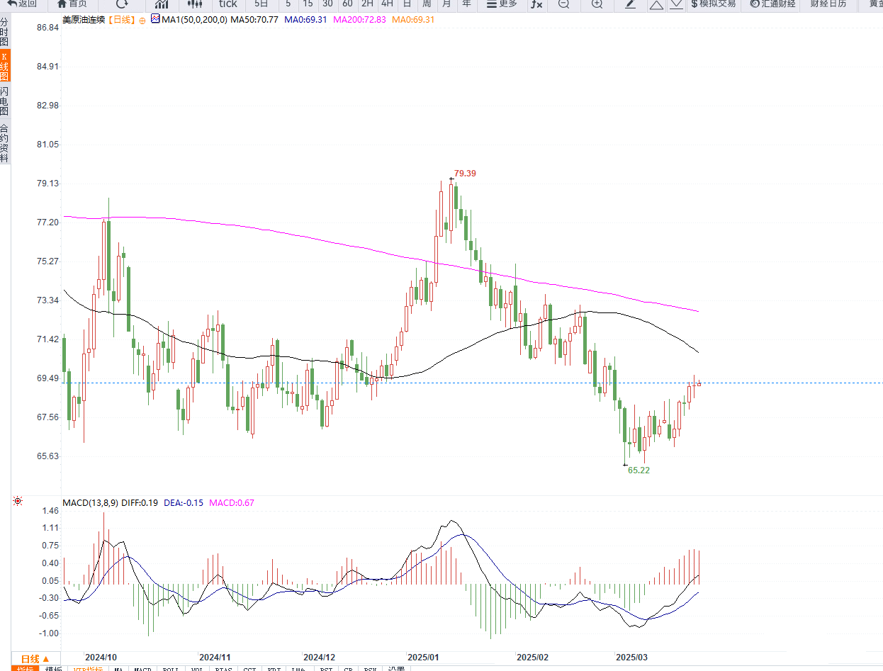Select the 60 minute interval
The height and width of the screenshot is (671, 883).
pyautogui.click(x=347, y=4)
